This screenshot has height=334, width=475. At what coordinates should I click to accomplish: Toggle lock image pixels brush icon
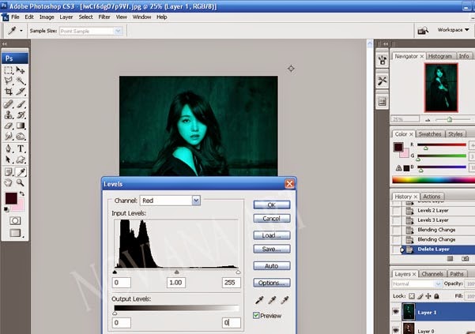click(x=420, y=296)
